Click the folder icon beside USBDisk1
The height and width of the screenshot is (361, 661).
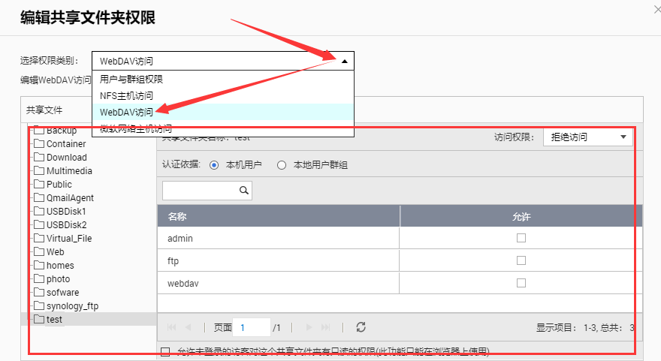[x=39, y=211]
